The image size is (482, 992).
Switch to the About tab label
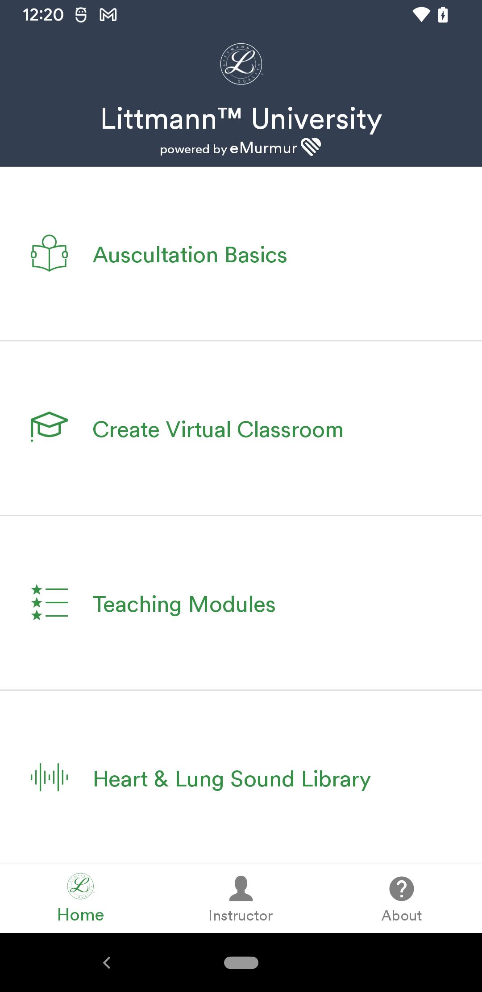[402, 916]
